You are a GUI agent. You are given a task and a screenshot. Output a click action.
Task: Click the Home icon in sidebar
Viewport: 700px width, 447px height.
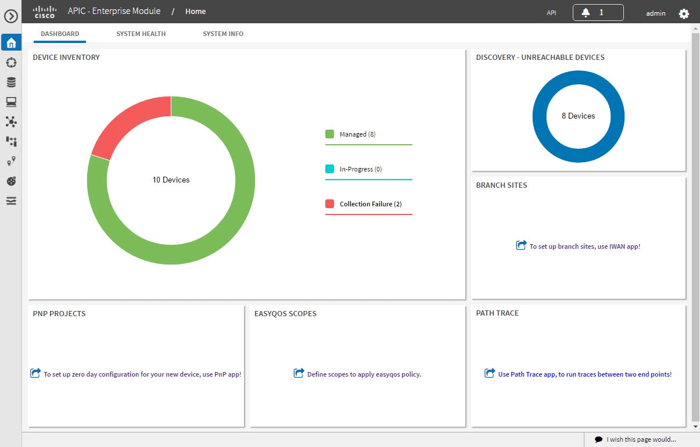11,43
